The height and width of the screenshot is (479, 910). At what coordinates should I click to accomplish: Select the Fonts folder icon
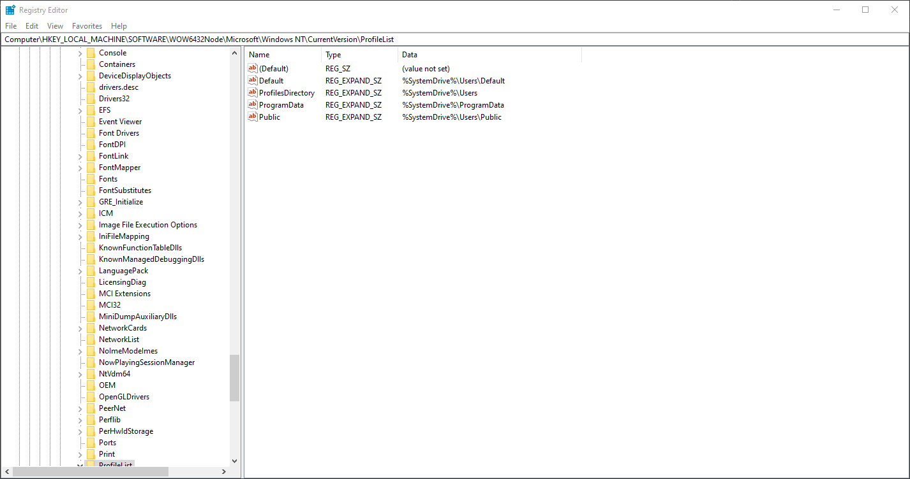[91, 179]
